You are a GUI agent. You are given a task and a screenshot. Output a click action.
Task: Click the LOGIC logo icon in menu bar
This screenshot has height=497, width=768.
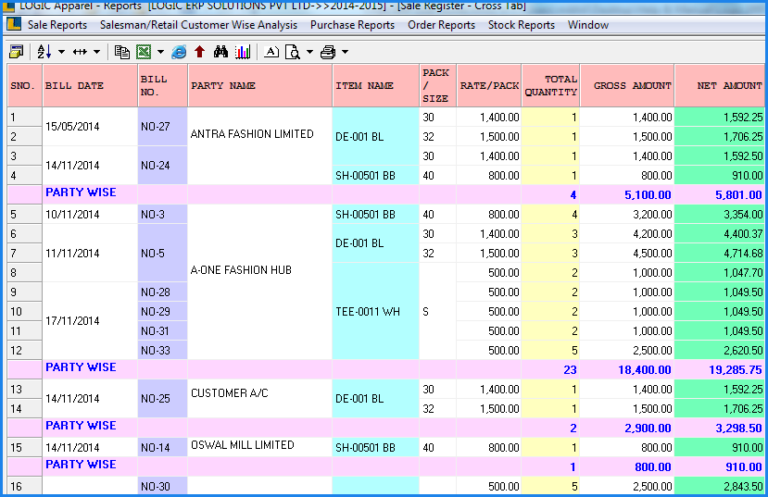tap(14, 24)
